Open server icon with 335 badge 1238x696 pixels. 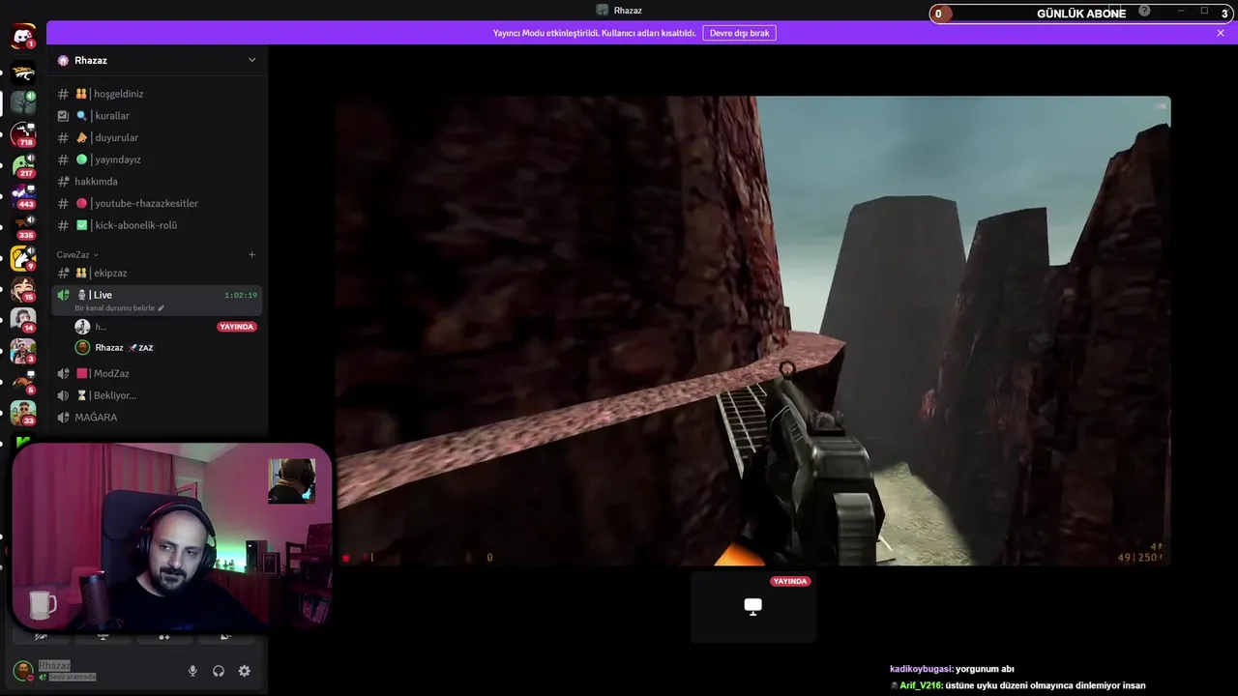click(x=23, y=226)
